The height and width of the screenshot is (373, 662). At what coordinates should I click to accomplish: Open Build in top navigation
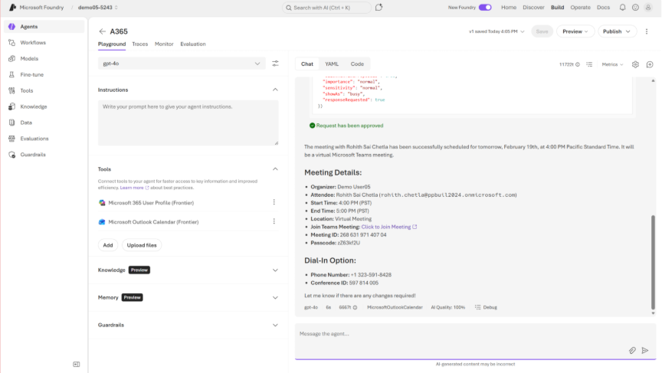point(557,7)
